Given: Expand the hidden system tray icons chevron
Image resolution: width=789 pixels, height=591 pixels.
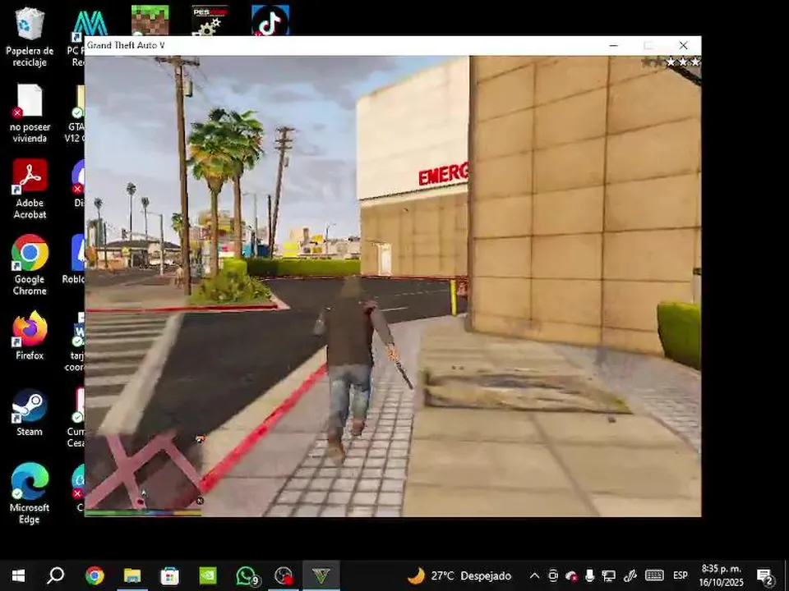Looking at the screenshot, I should pyautogui.click(x=534, y=576).
